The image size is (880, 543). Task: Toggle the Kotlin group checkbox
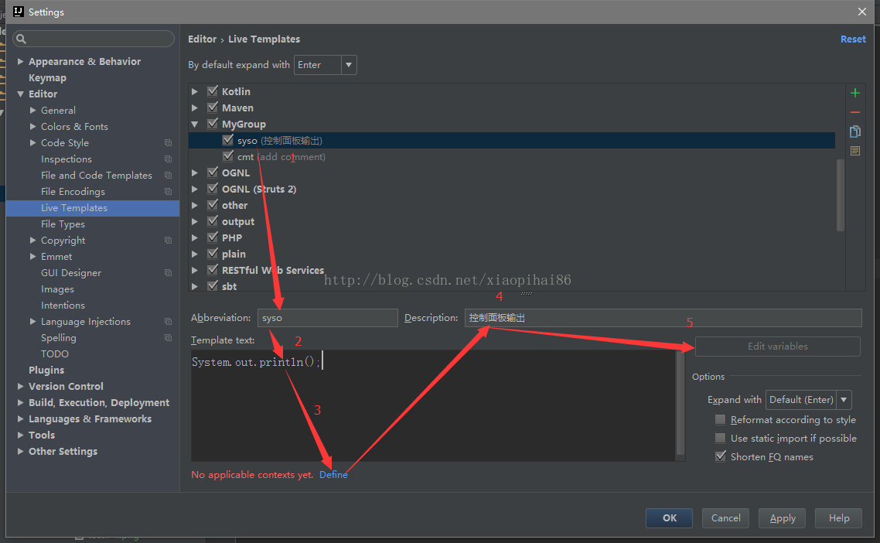click(x=213, y=91)
